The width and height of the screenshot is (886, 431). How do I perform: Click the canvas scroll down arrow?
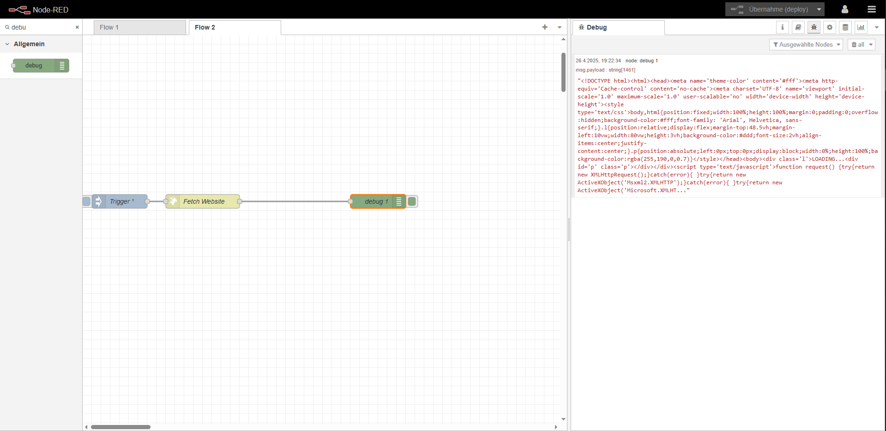click(563, 419)
